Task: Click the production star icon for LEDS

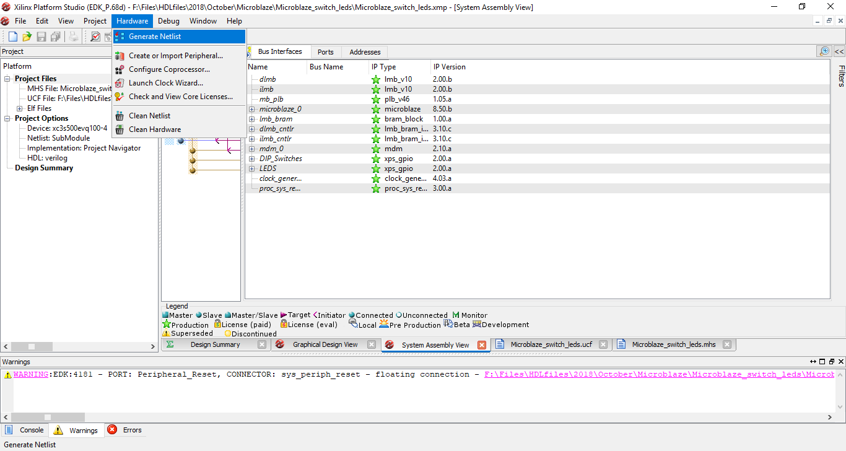Action: tap(376, 169)
